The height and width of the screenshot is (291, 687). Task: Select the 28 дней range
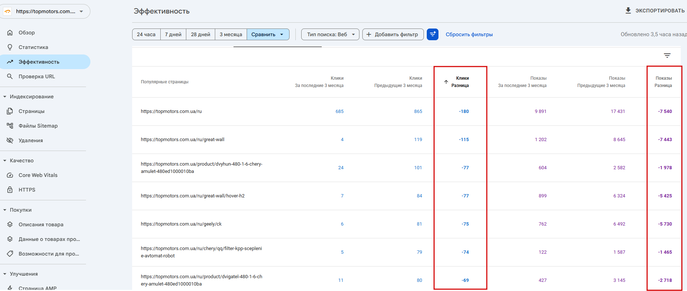(x=201, y=34)
